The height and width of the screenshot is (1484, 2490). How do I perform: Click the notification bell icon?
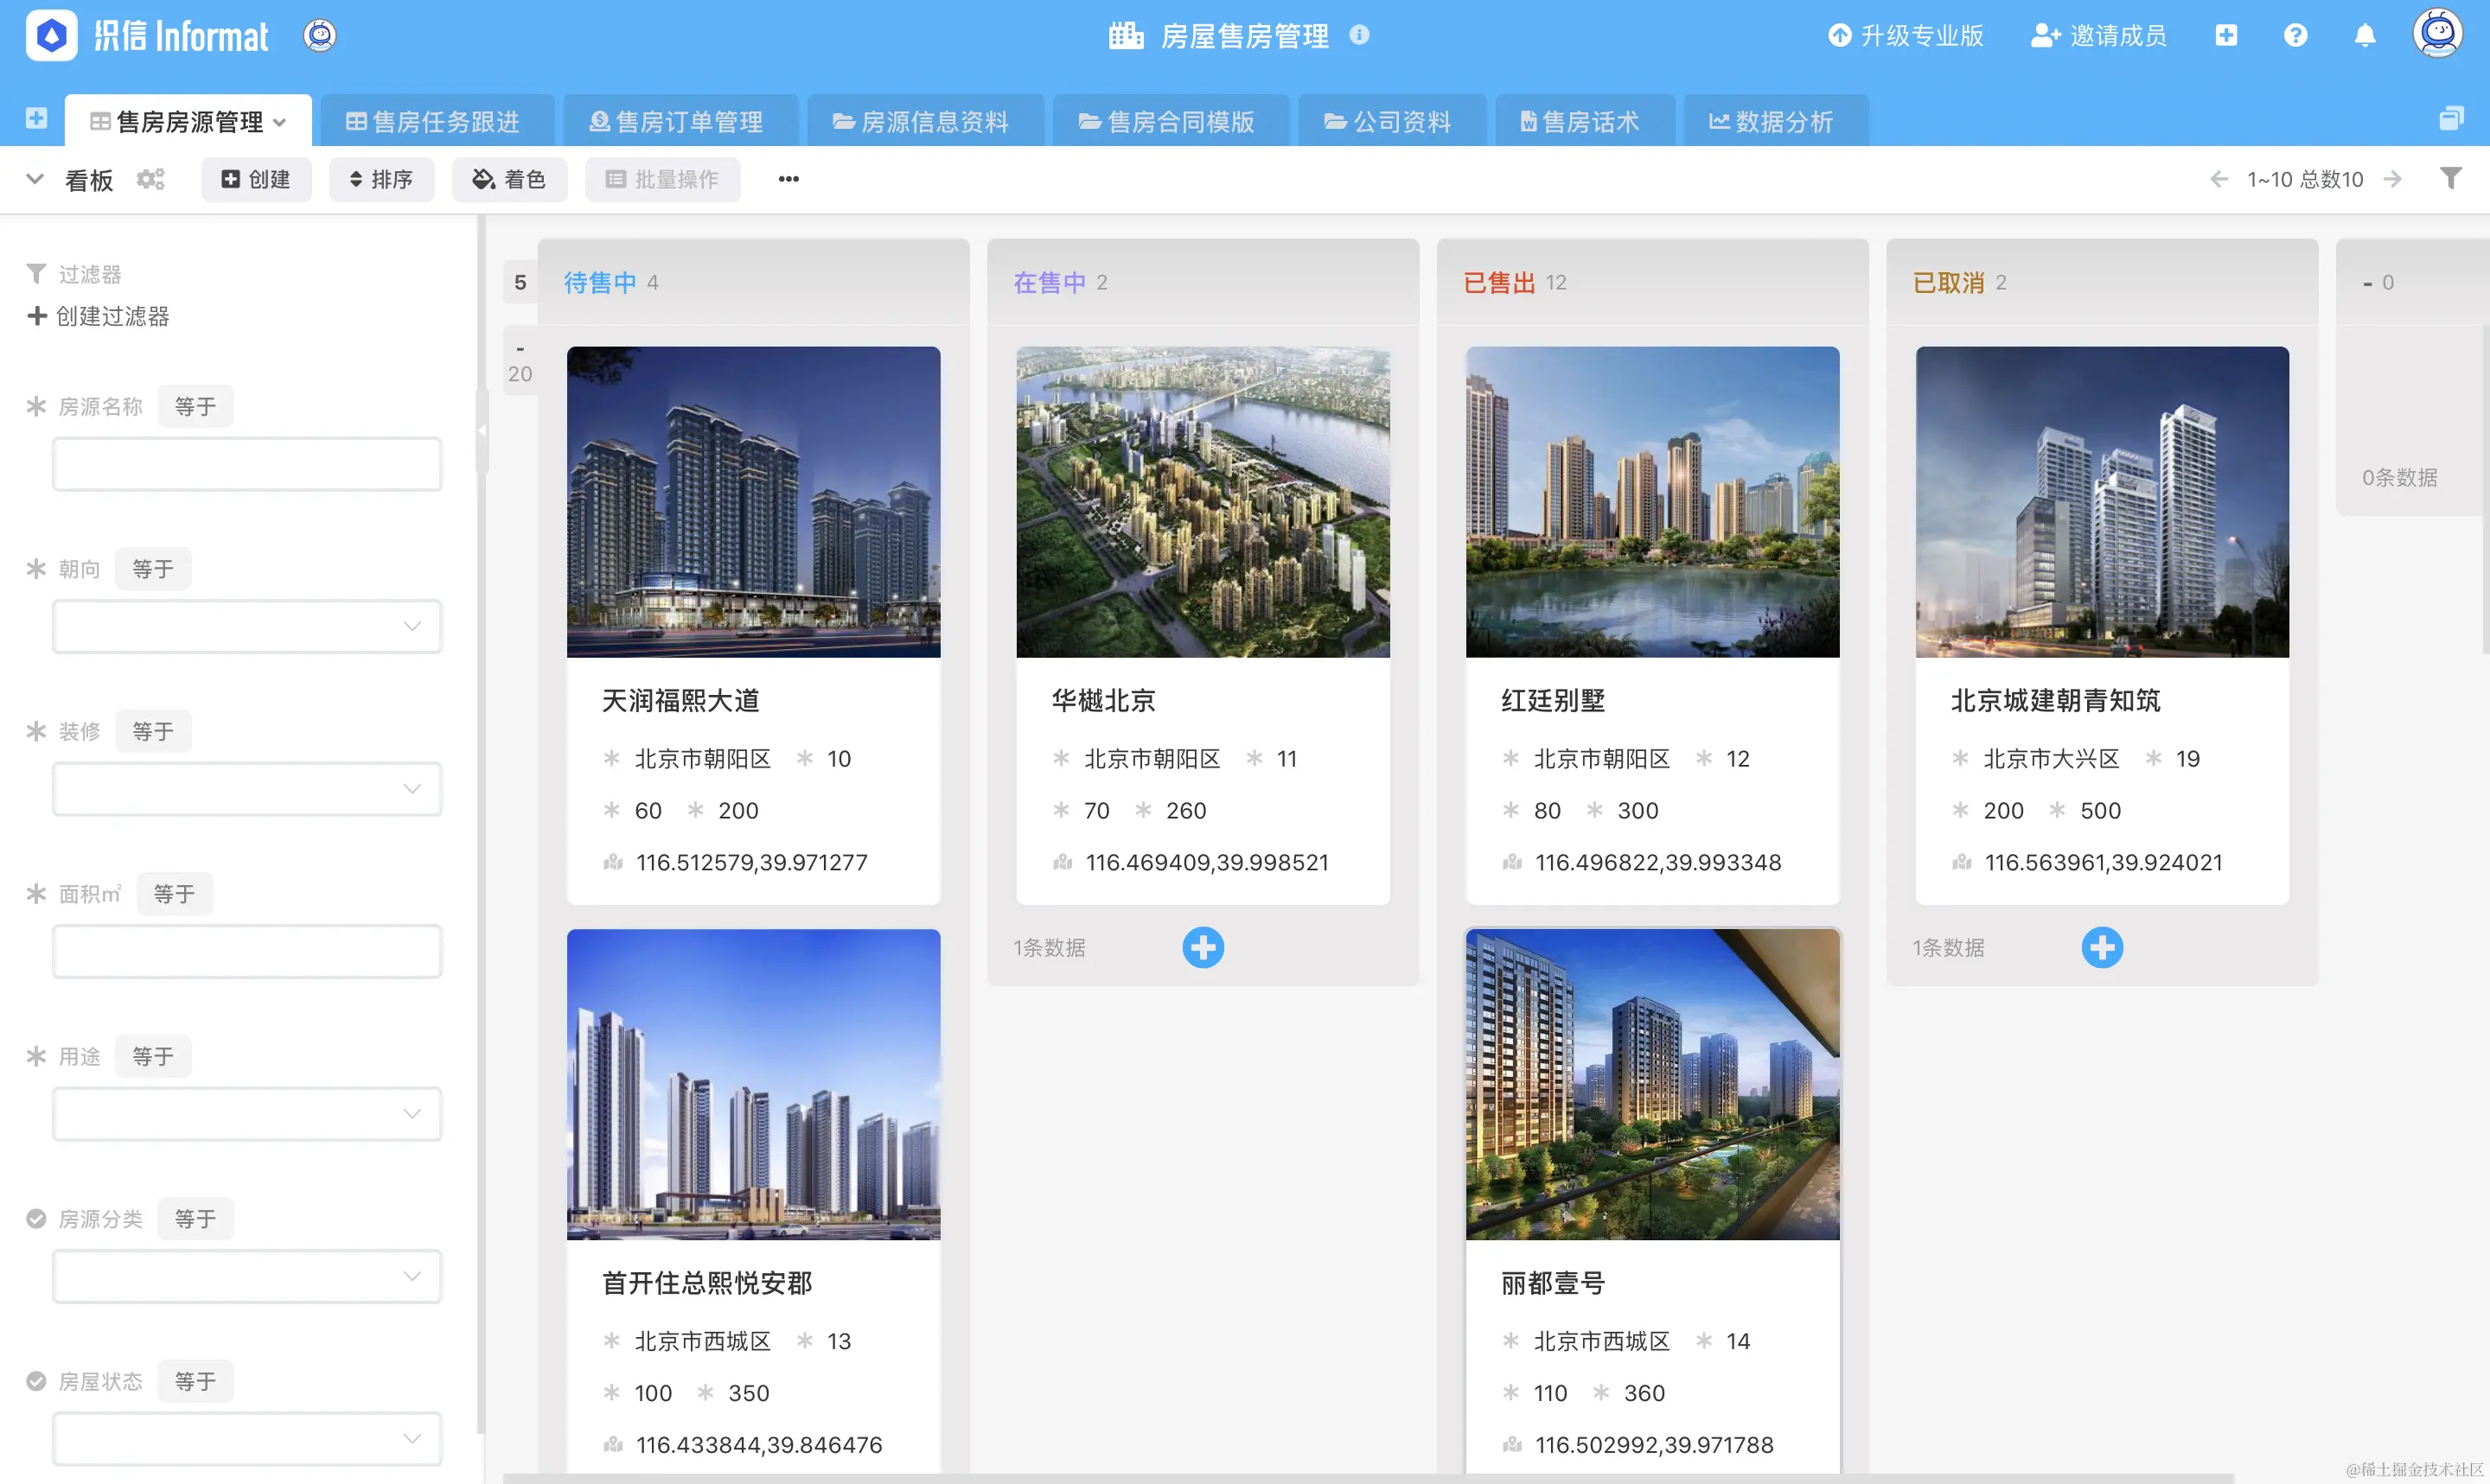[2364, 36]
